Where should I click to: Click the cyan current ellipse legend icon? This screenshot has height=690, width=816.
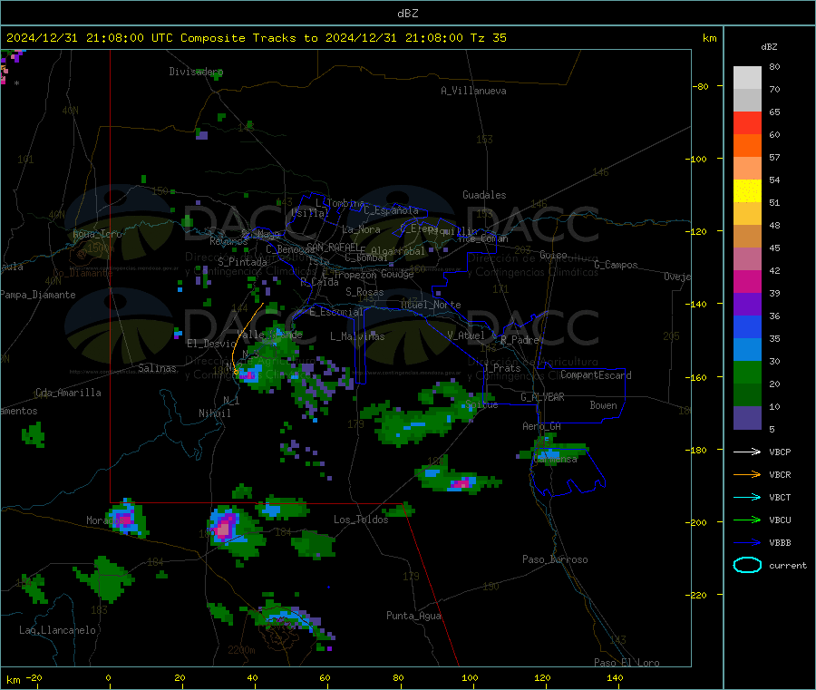click(x=747, y=565)
